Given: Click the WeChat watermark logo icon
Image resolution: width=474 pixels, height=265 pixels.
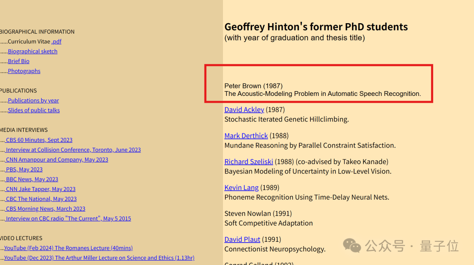Looking at the screenshot, I should (x=352, y=245).
